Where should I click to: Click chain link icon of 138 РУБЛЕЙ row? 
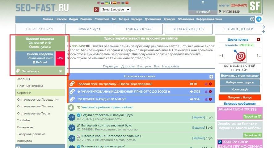pos(72,99)
